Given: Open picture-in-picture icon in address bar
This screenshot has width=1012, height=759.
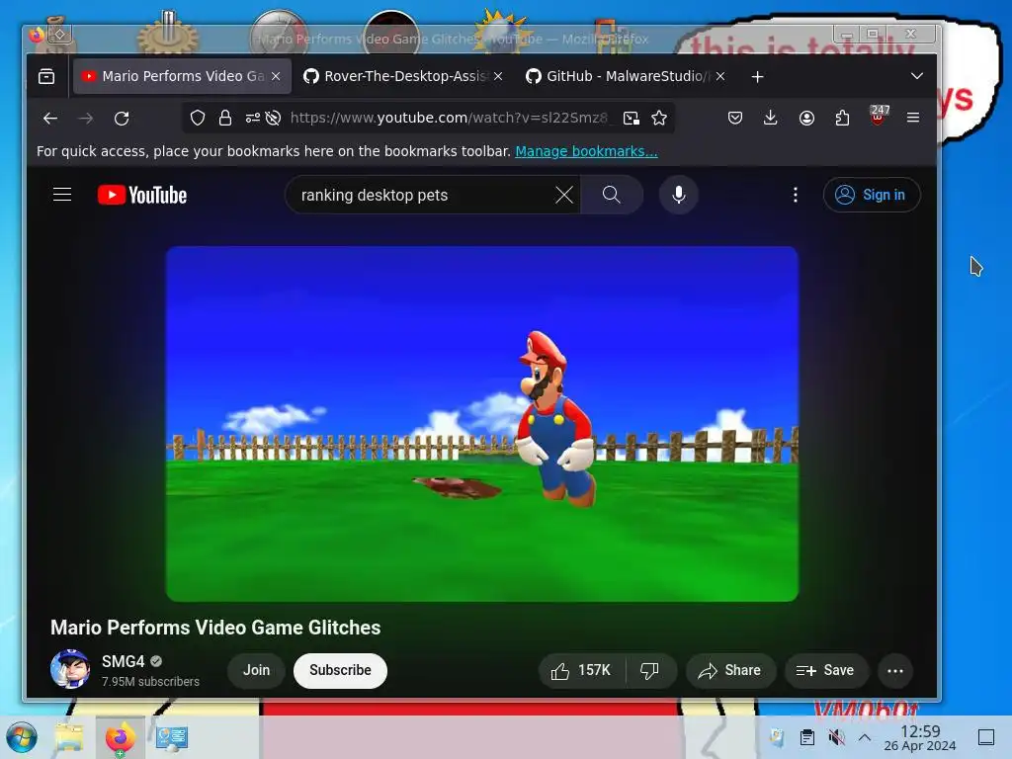Looking at the screenshot, I should [x=632, y=119].
